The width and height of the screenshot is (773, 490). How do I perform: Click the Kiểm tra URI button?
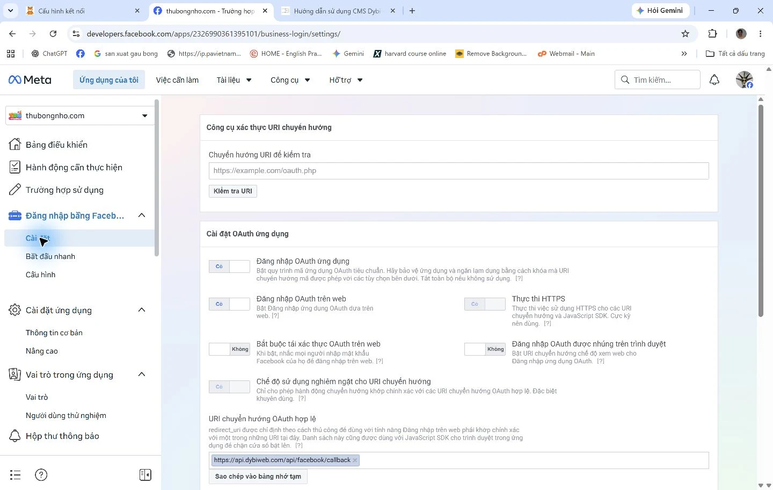click(233, 191)
